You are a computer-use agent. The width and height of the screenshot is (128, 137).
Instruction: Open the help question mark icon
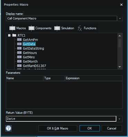coord(9,128)
